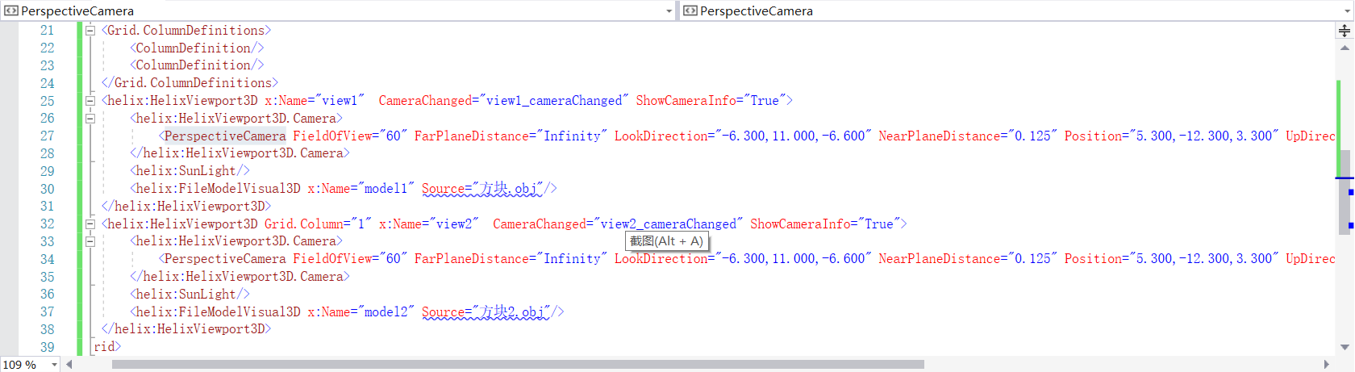Viewport: 1355px width, 372px height.
Task: Click the camera icon beside right PerspectiveCamera
Action: (690, 10)
